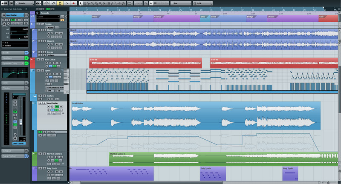Screen dimensions: 341x184
Task: Open the Quick Controls Inspector section
Action: pyautogui.click(x=13, y=156)
